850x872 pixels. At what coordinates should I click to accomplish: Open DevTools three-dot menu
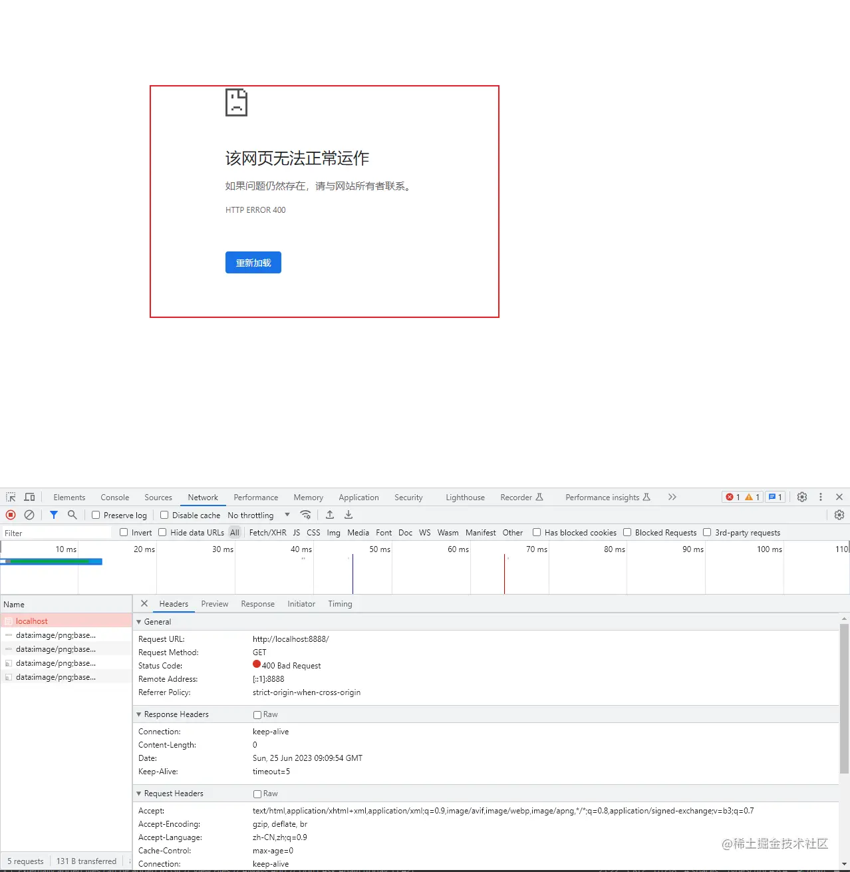tap(821, 497)
